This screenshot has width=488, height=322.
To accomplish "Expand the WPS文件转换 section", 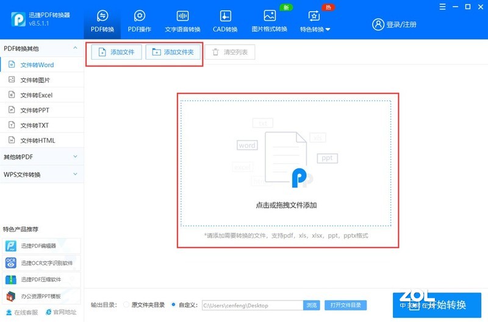I will 75,174.
